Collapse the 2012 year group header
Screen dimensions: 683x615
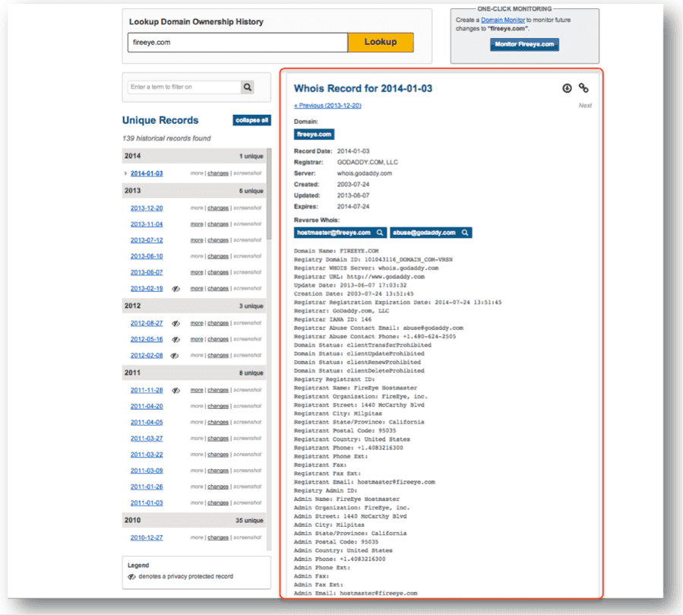point(194,306)
